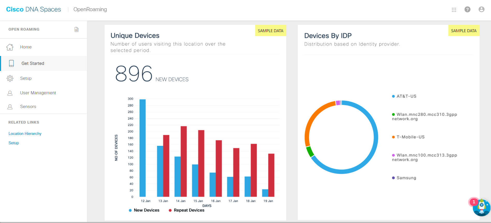
Task: Click the 300 y-axis value
Action: (x=131, y=99)
